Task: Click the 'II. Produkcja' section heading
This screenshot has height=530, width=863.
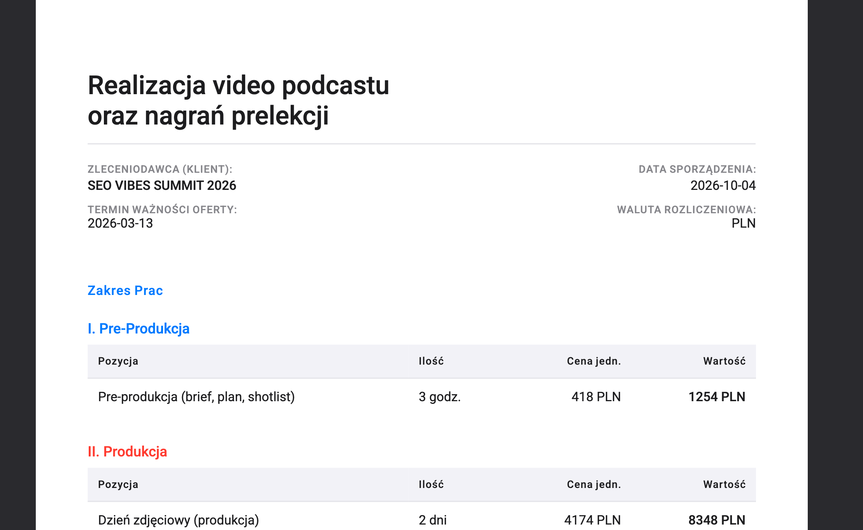Action: (x=127, y=451)
